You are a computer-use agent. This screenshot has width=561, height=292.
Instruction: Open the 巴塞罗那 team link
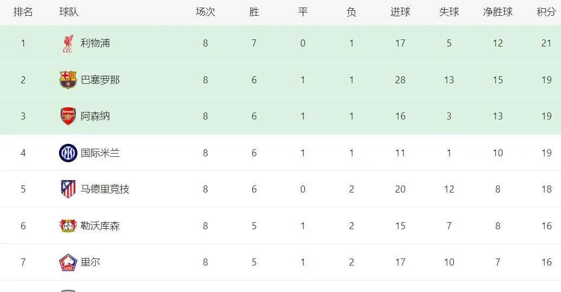click(100, 80)
